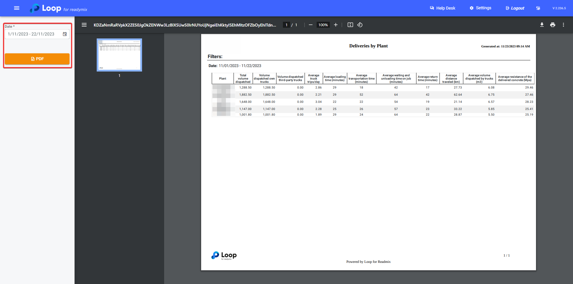This screenshot has height=284, width=573.
Task: Select the page 1 thumbnail
Action: 119,55
